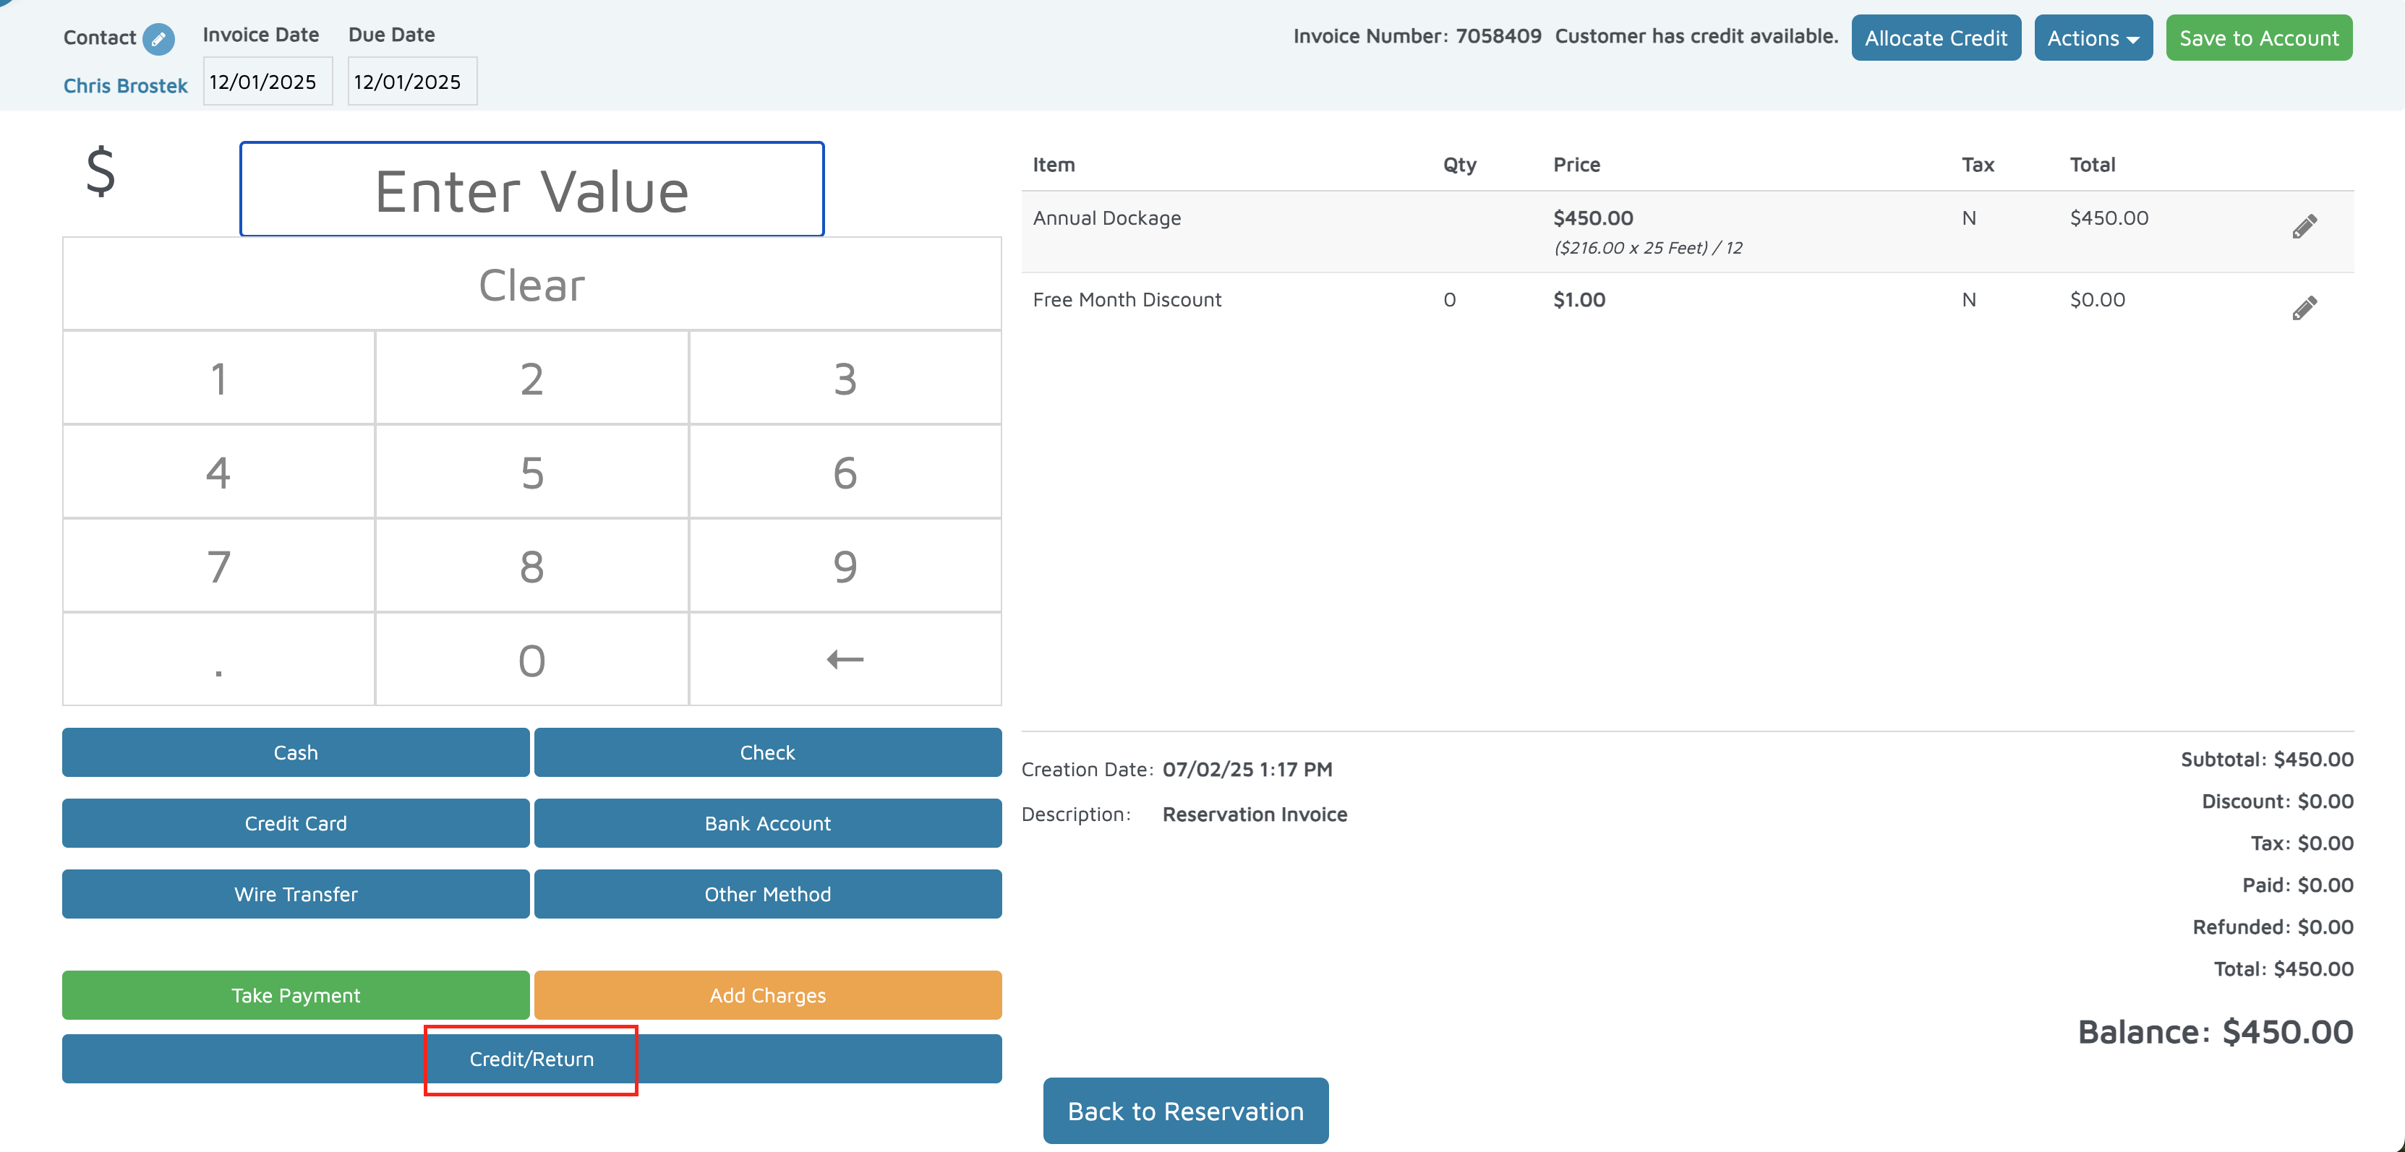
Task: Select Credit Card payment method
Action: [295, 822]
